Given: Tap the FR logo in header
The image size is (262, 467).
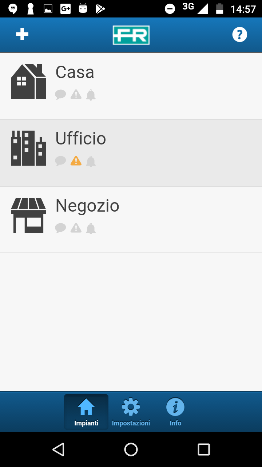Looking at the screenshot, I should tap(131, 35).
